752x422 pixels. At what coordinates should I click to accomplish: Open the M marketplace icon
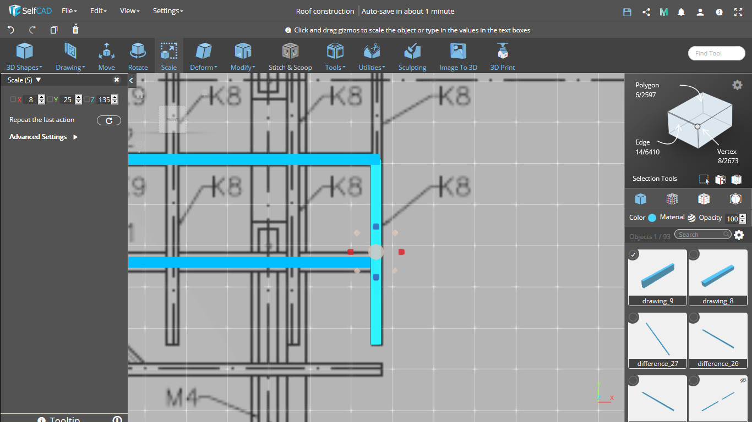664,12
